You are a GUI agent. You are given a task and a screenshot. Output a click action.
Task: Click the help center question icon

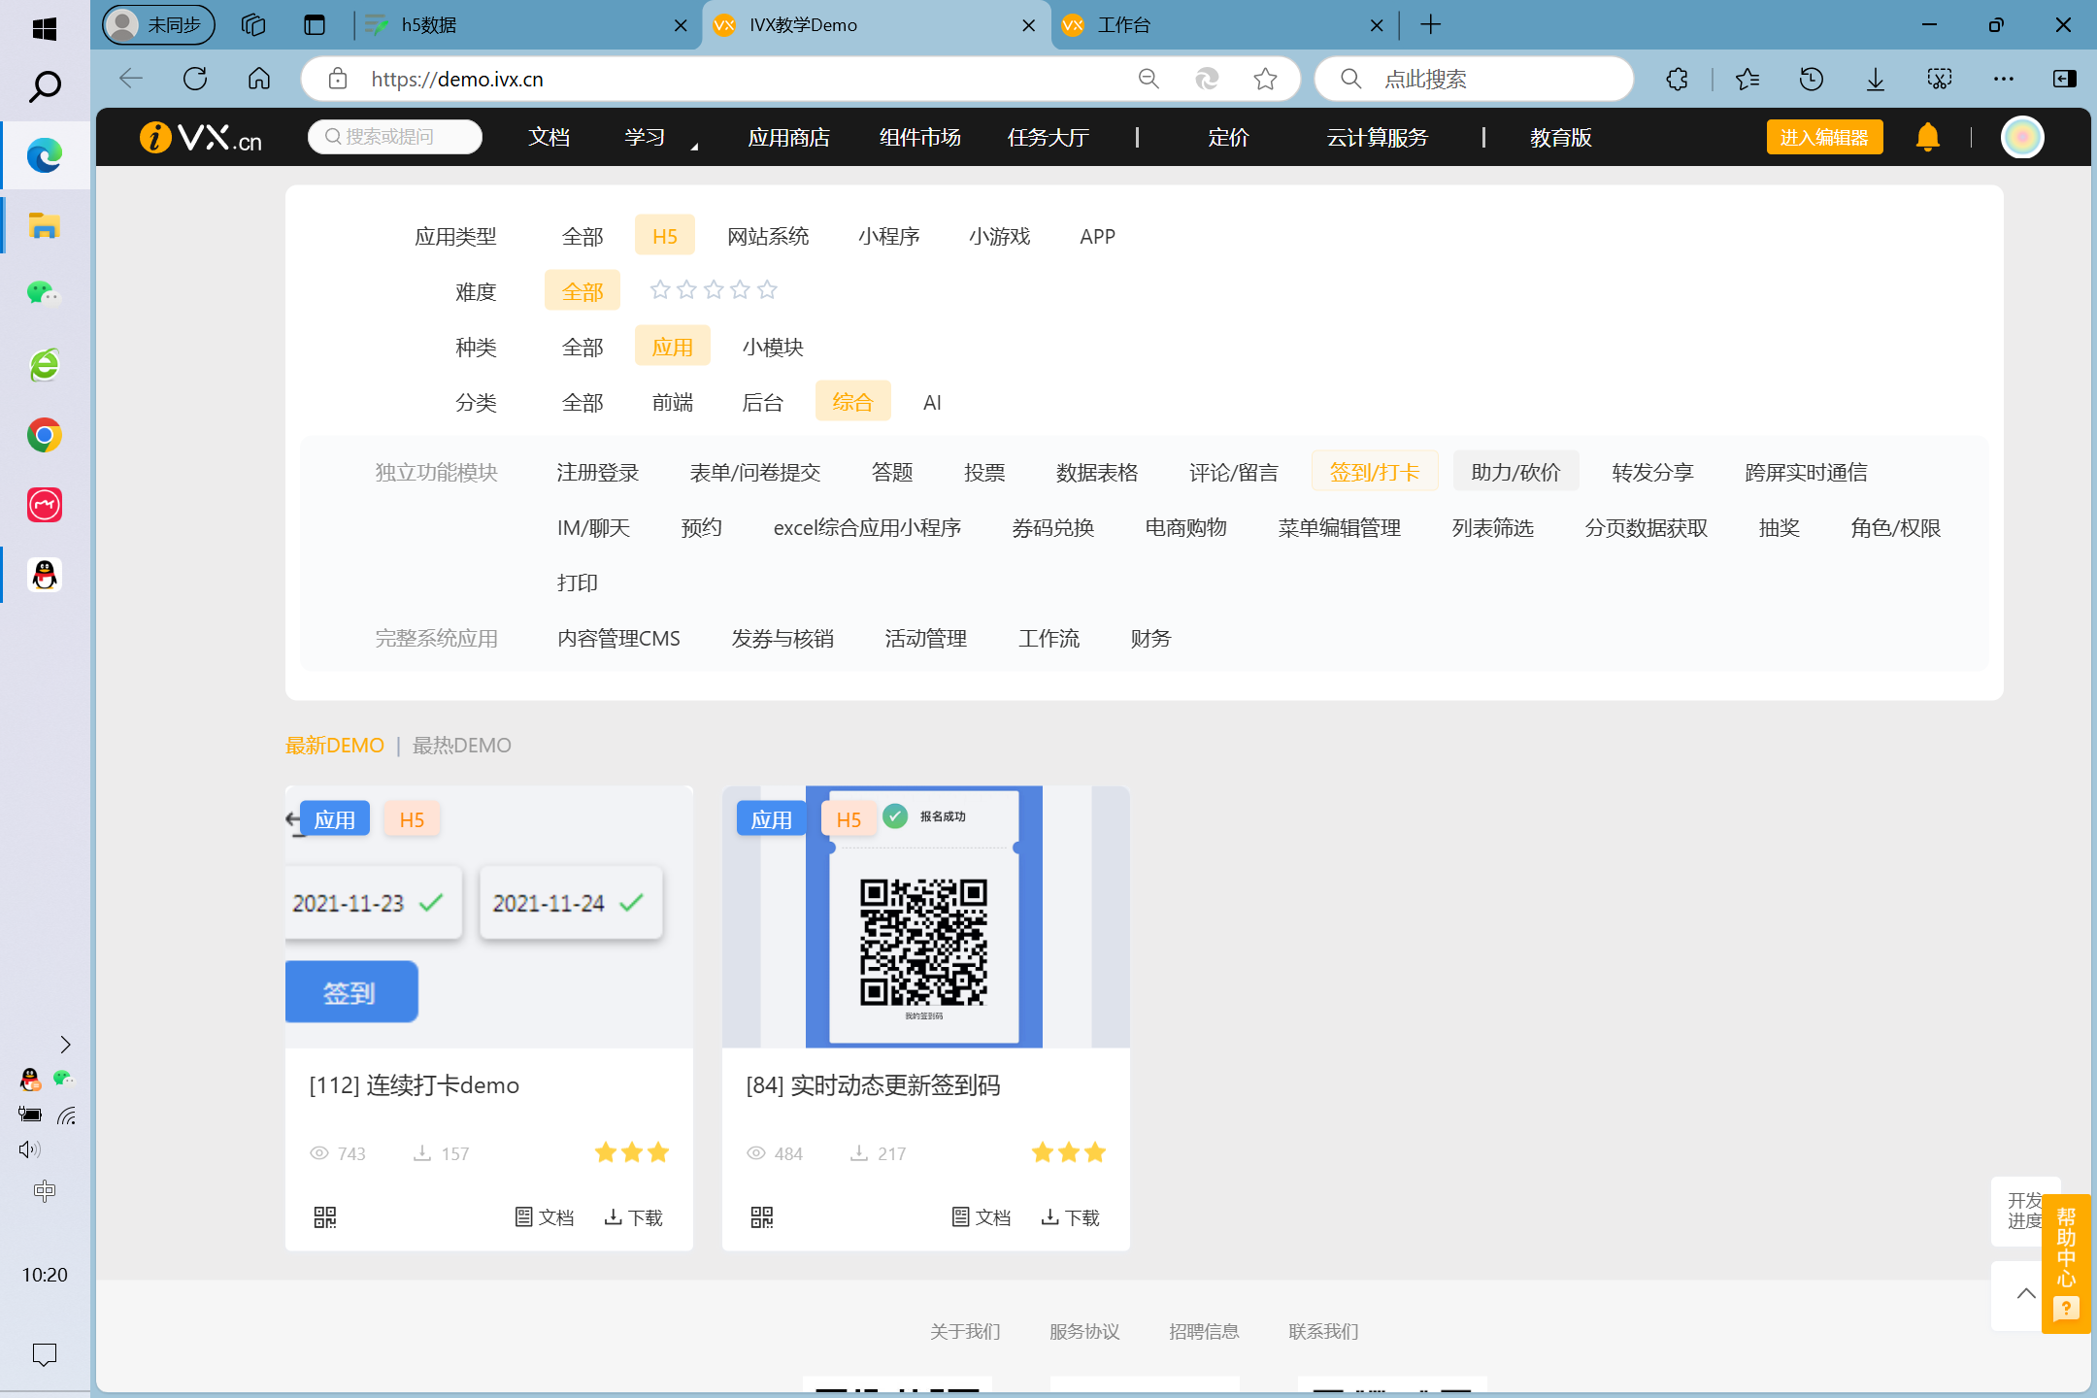pyautogui.click(x=2066, y=1309)
